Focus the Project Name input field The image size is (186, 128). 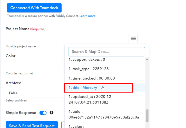[x=67, y=39]
